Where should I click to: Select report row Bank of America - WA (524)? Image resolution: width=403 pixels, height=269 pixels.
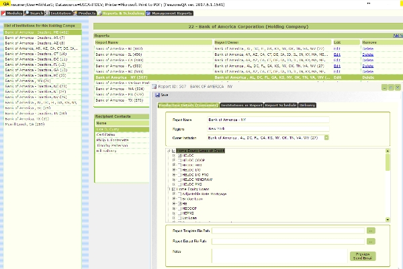(122, 89)
